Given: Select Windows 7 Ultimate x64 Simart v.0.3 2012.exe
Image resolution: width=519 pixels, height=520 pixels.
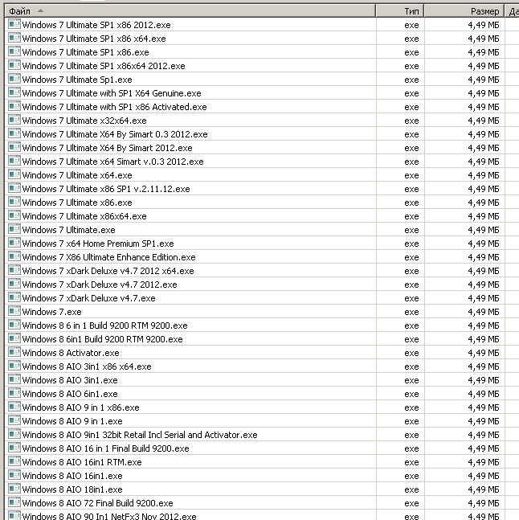Looking at the screenshot, I should tap(112, 162).
